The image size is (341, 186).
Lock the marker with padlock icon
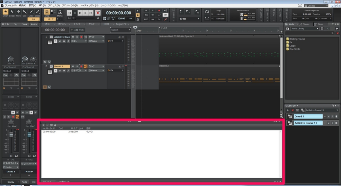55,125
